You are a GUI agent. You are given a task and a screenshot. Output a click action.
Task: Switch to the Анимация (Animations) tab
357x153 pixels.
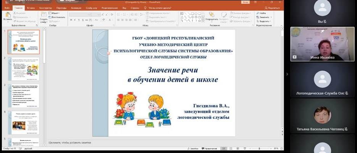[76, 8]
